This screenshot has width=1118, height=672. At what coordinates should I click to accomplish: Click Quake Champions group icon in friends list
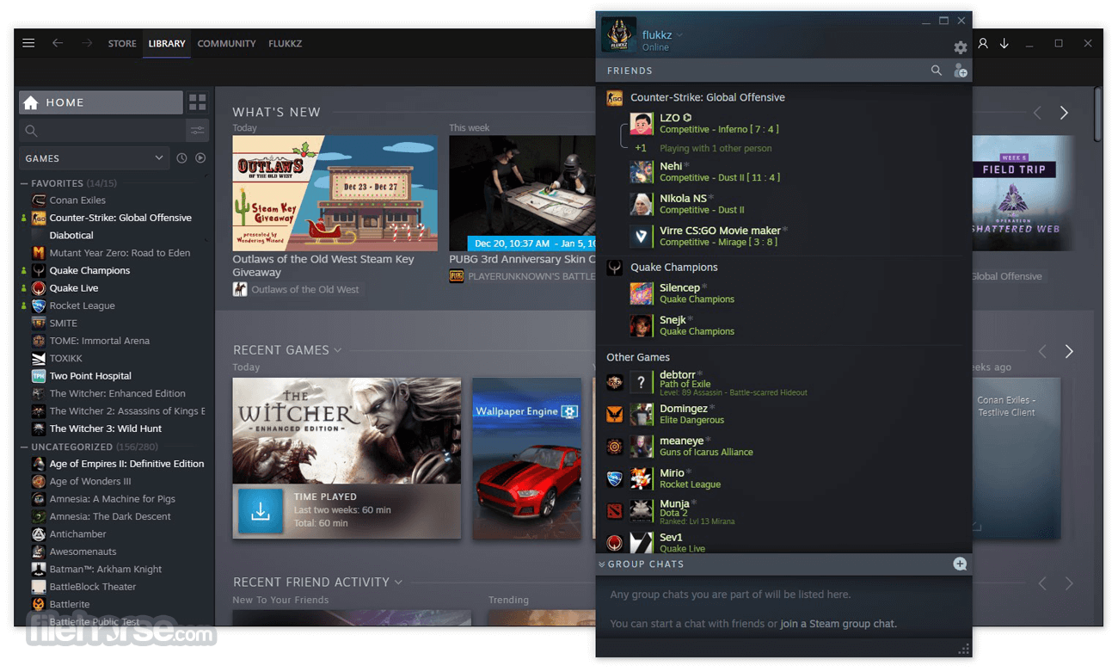pos(614,268)
